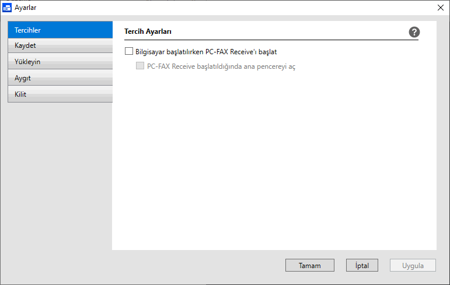Click the 'PC-FAX Receive başlatıldığında ana pencereyi aç' label

pyautogui.click(x=221, y=66)
